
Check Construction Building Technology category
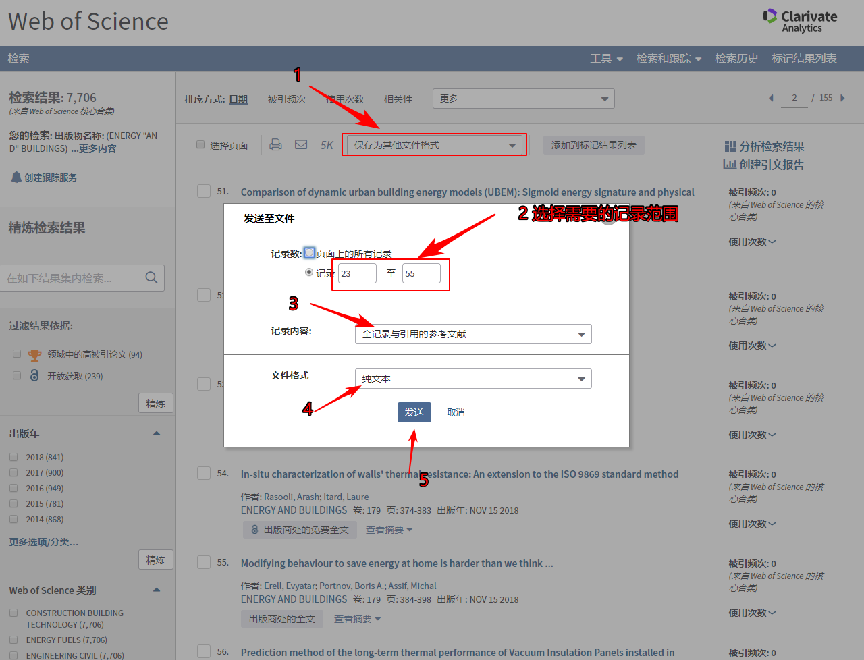point(13,613)
